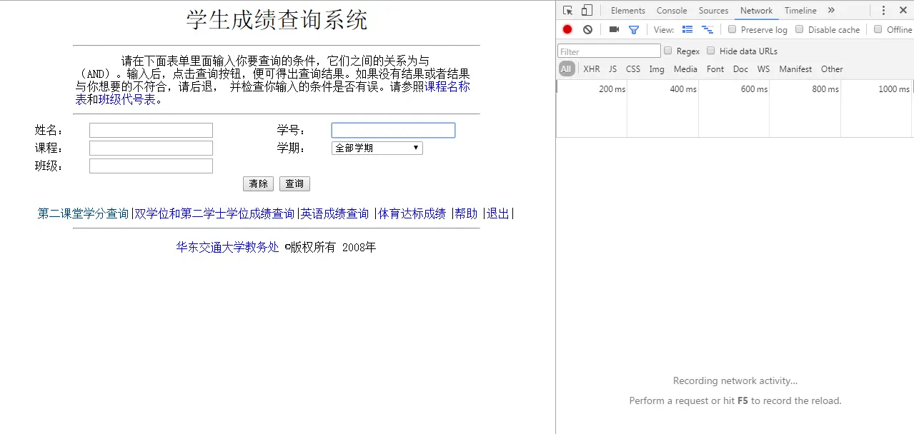Screen dimensions: 914x434
Task: Expand hidden DevTools panels with the chevron
Action: point(830,10)
